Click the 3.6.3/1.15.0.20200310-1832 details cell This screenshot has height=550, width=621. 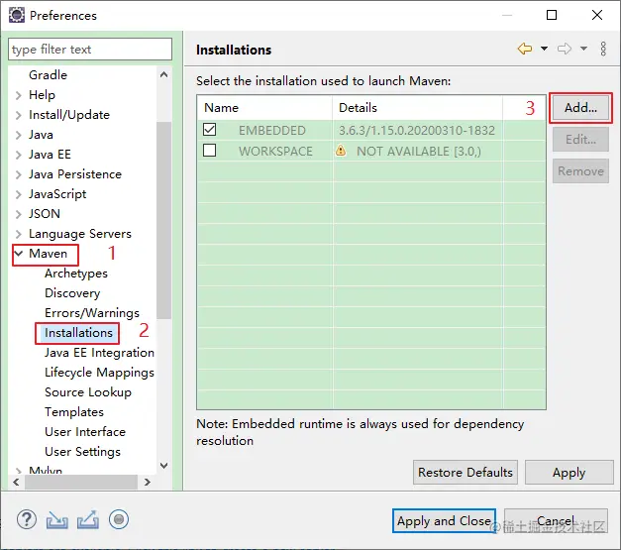[x=417, y=131]
